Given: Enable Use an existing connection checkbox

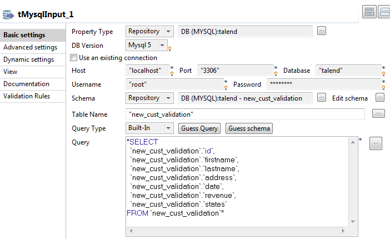Looking at the screenshot, I should click(74, 58).
